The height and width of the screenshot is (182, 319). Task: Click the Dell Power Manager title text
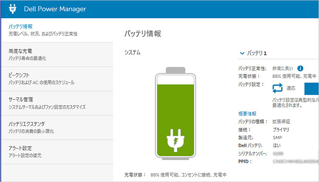55,9
